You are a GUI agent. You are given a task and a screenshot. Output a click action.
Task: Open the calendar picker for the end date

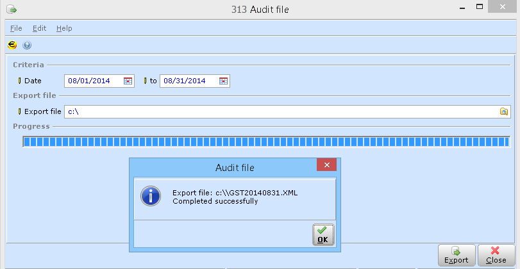pyautogui.click(x=223, y=81)
